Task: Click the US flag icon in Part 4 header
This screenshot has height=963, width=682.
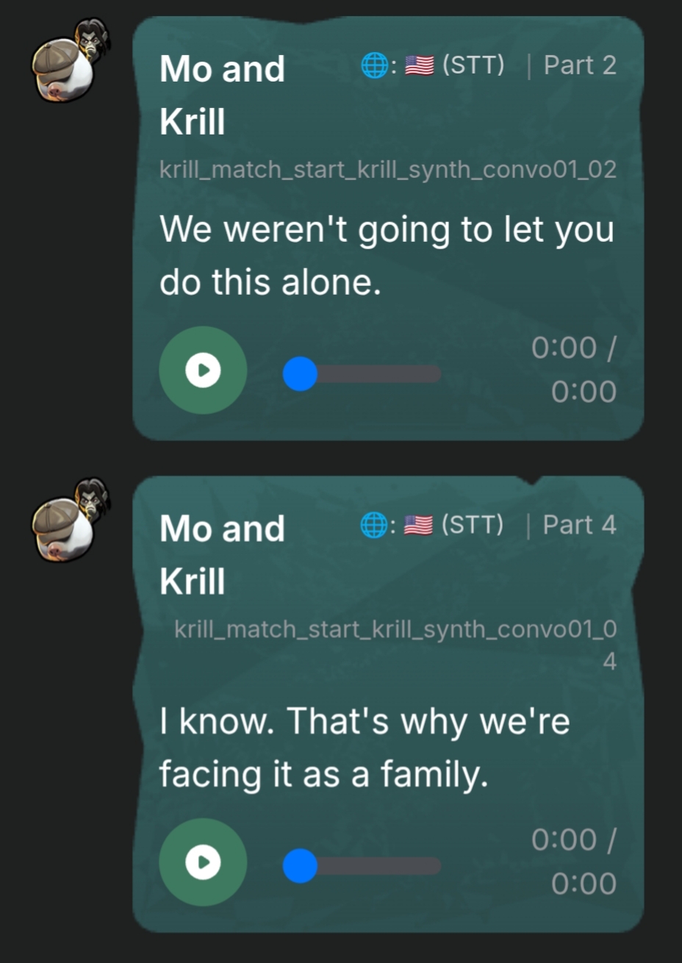Action: click(420, 526)
